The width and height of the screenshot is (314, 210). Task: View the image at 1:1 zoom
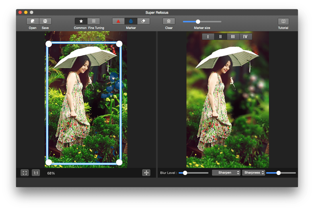(36, 173)
